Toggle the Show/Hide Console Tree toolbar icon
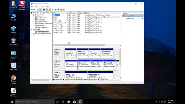 (40, 10)
